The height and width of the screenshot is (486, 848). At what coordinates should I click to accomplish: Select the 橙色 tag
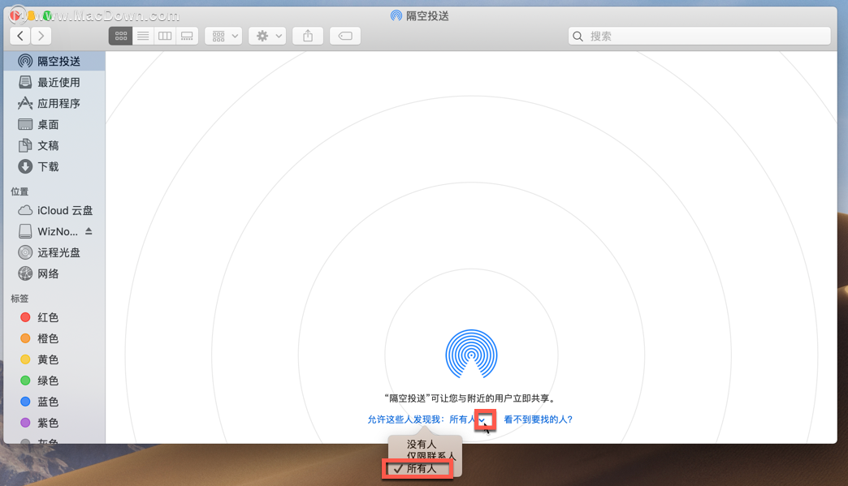[x=54, y=338]
